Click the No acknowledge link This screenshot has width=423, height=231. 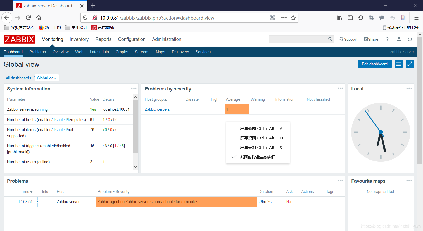click(288, 202)
